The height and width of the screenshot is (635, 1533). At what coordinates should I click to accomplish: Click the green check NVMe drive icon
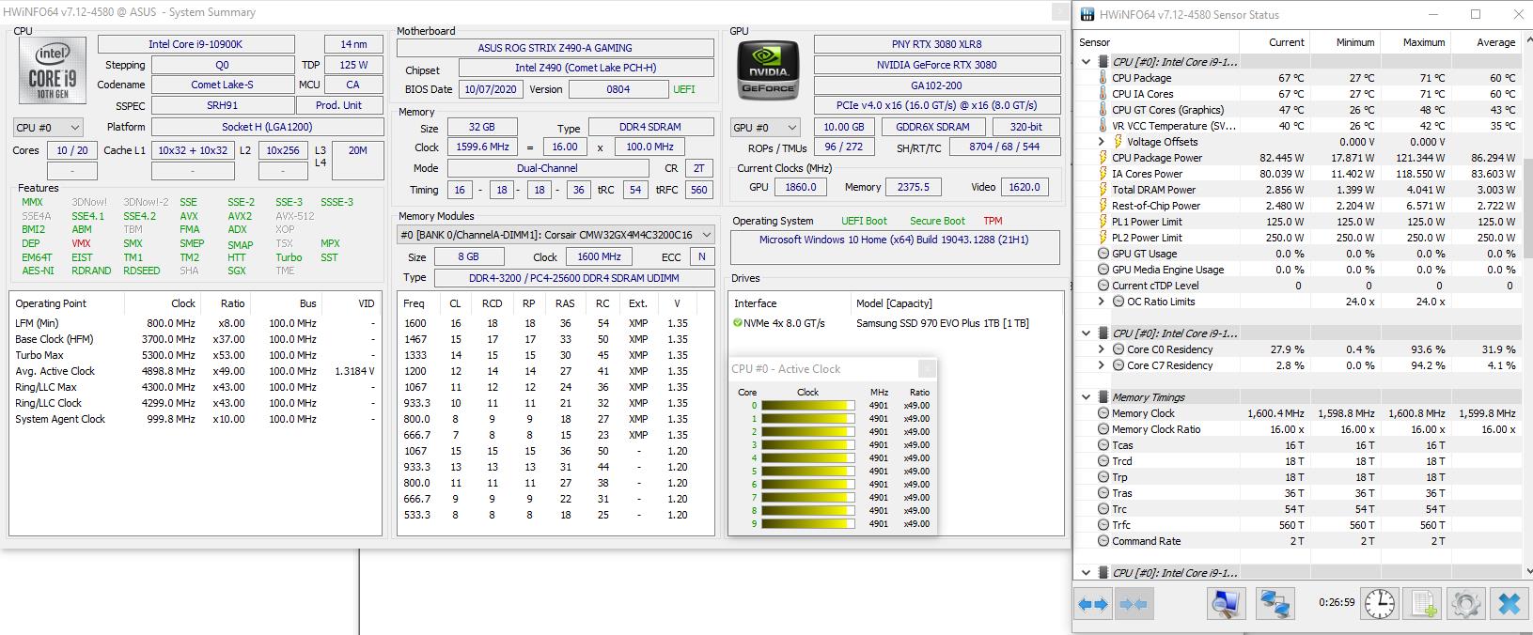pyautogui.click(x=738, y=323)
